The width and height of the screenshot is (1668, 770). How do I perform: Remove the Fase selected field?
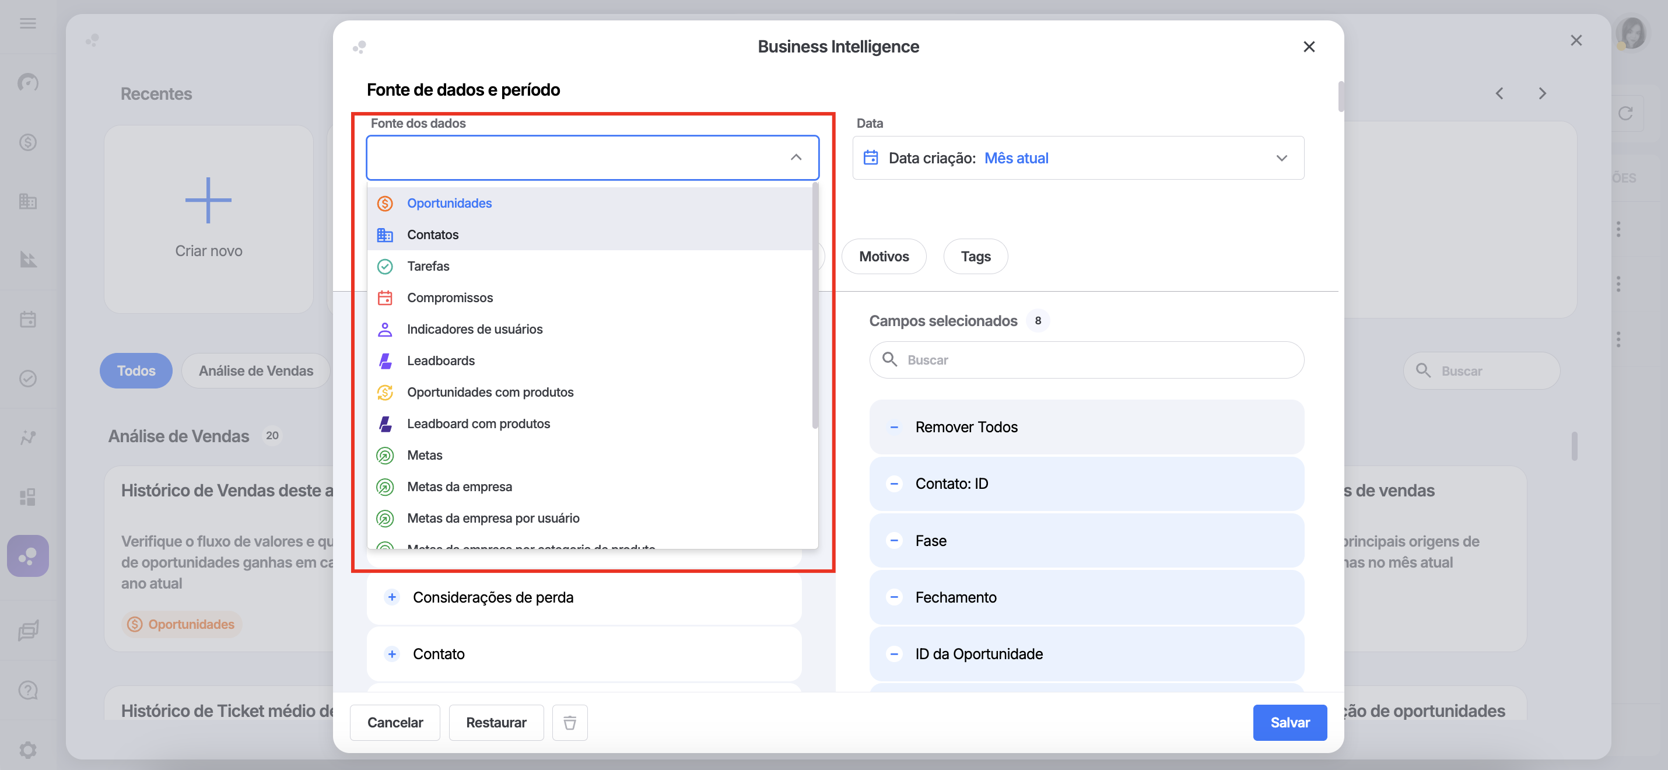[x=893, y=541]
